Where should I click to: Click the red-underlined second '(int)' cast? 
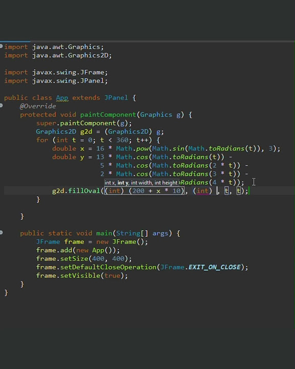coord(202,191)
